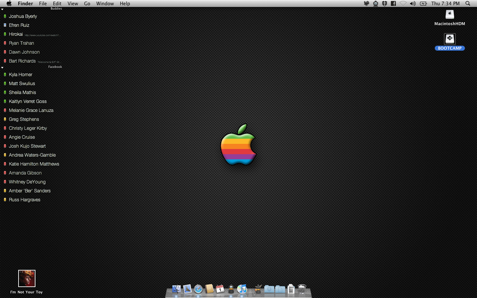477x298 pixels.
Task: Open the View menu
Action: [73, 4]
